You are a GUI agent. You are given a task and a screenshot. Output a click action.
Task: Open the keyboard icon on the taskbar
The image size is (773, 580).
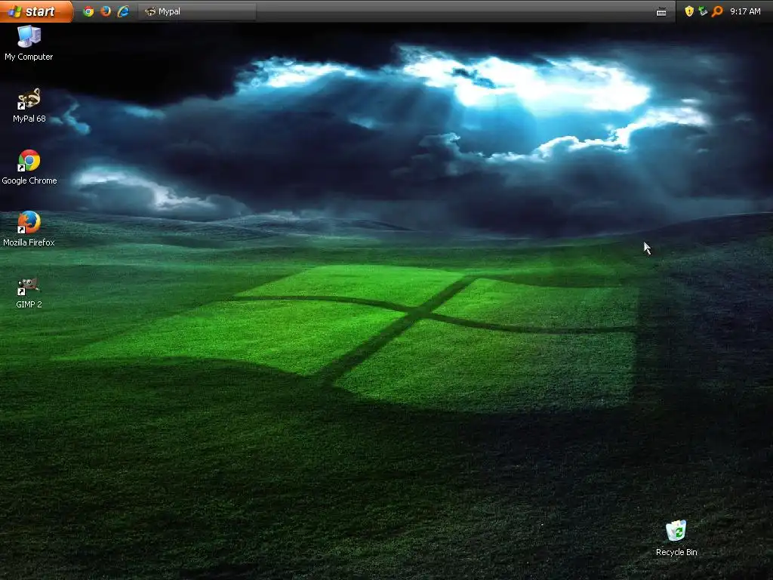point(661,12)
